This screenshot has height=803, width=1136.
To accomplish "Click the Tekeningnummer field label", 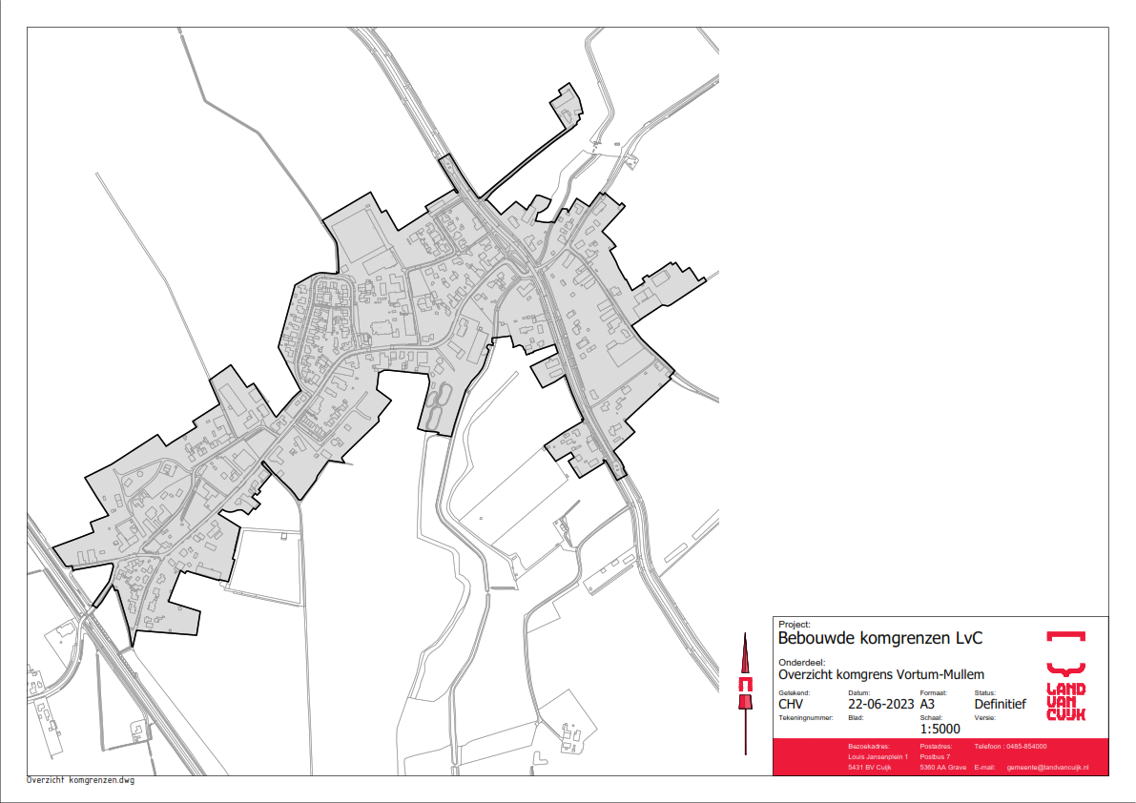I will [806, 717].
